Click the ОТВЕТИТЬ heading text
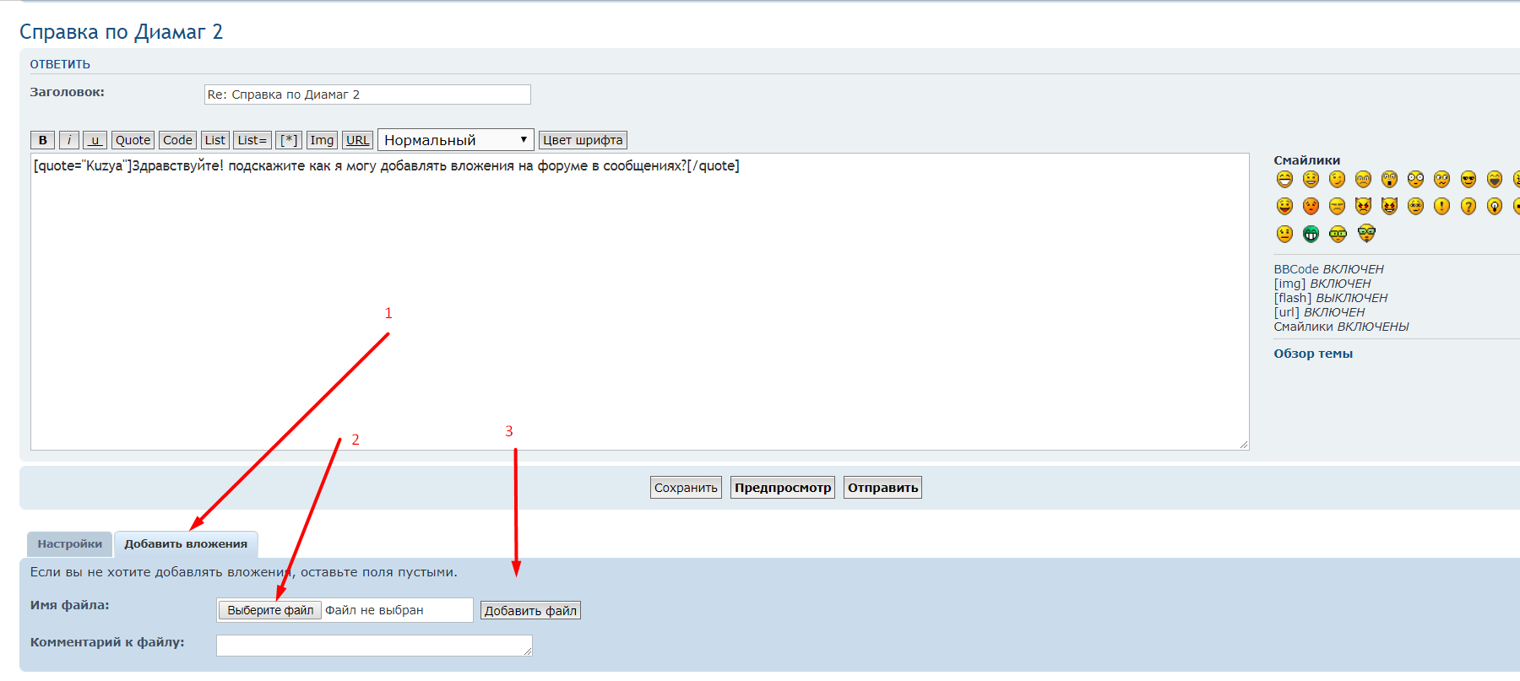 click(60, 64)
